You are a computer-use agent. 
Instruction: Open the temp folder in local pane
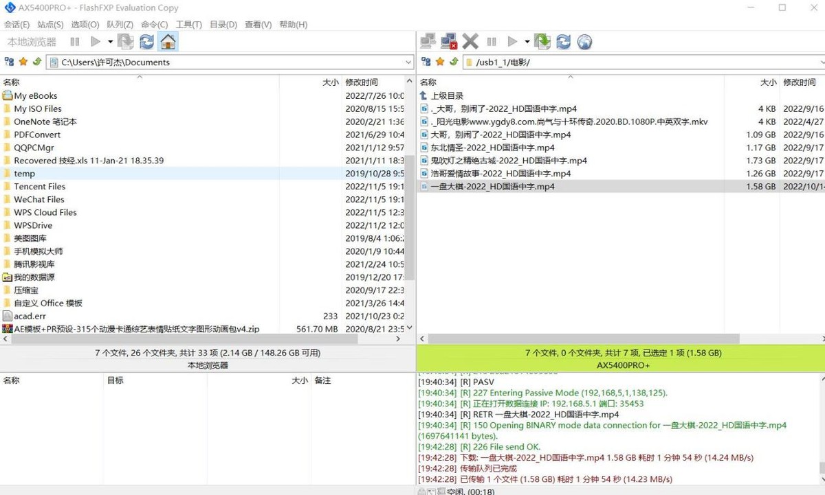25,173
